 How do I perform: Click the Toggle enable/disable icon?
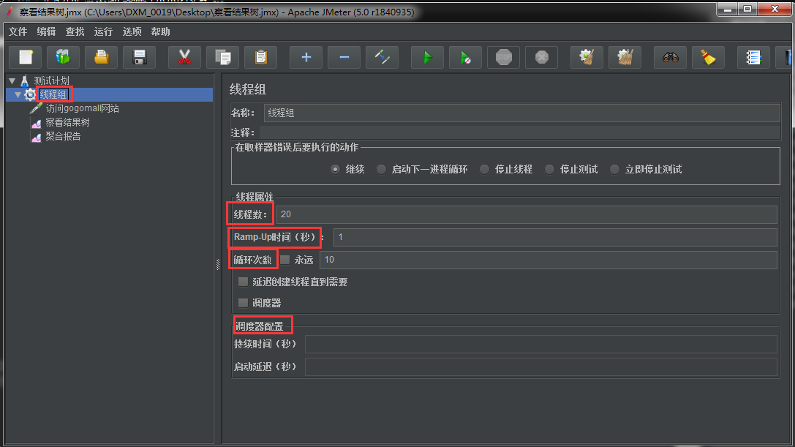[x=383, y=57]
